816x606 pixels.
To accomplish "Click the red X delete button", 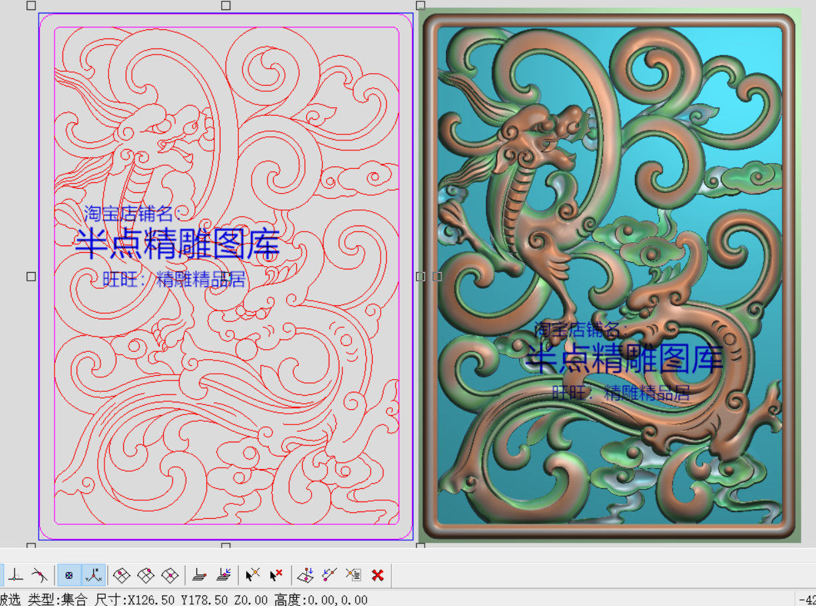I will pyautogui.click(x=378, y=575).
